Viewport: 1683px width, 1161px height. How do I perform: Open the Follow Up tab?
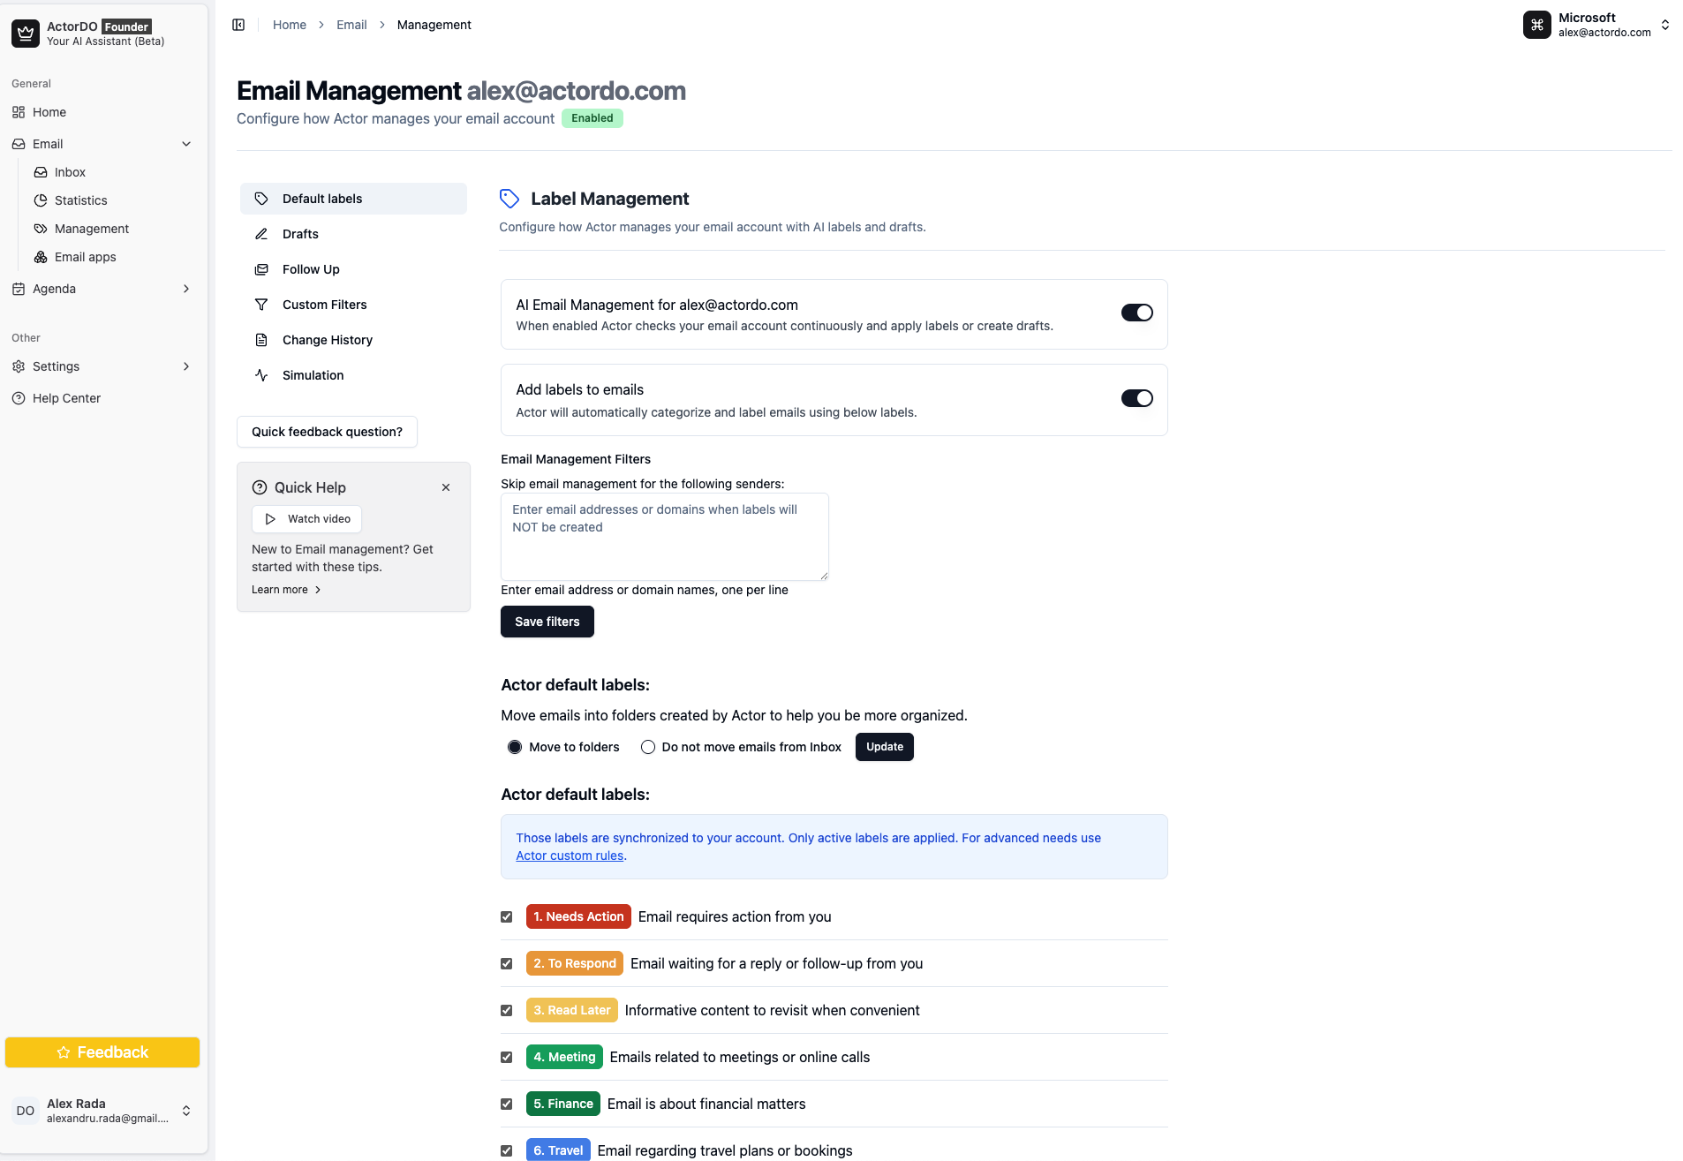pos(353,269)
